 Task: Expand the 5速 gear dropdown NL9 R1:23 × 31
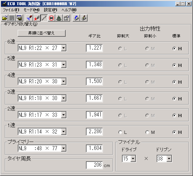[64, 65]
